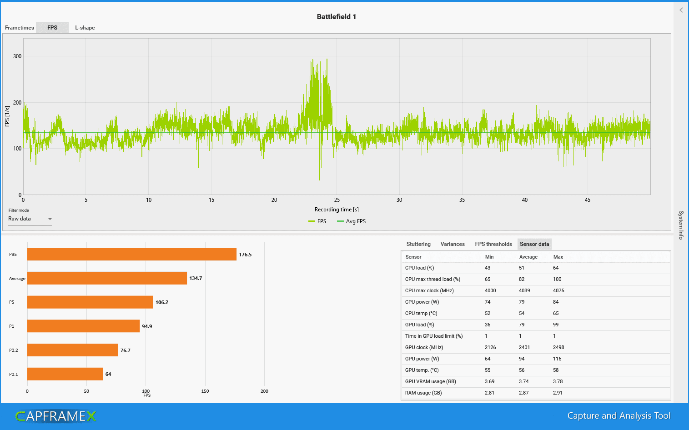
Task: Click the GPU clock max value 2498
Action: click(x=558, y=348)
